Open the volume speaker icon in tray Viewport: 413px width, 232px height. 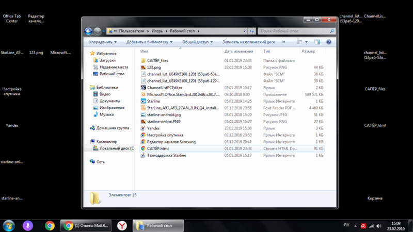point(379,226)
